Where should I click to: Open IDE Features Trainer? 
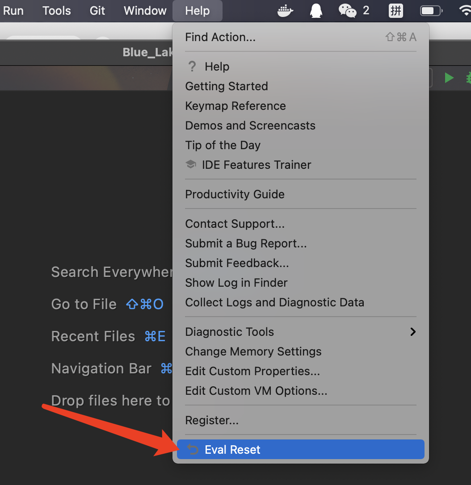pos(256,165)
